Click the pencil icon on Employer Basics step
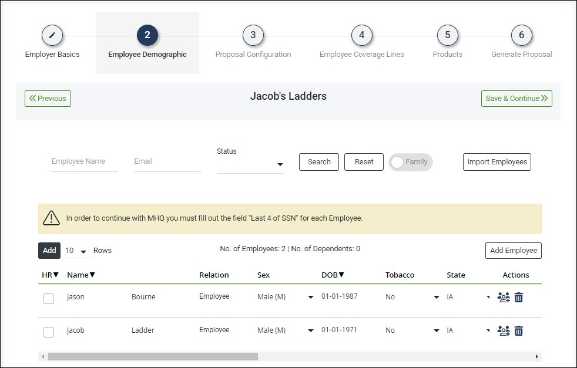The width and height of the screenshot is (577, 368). click(x=52, y=35)
